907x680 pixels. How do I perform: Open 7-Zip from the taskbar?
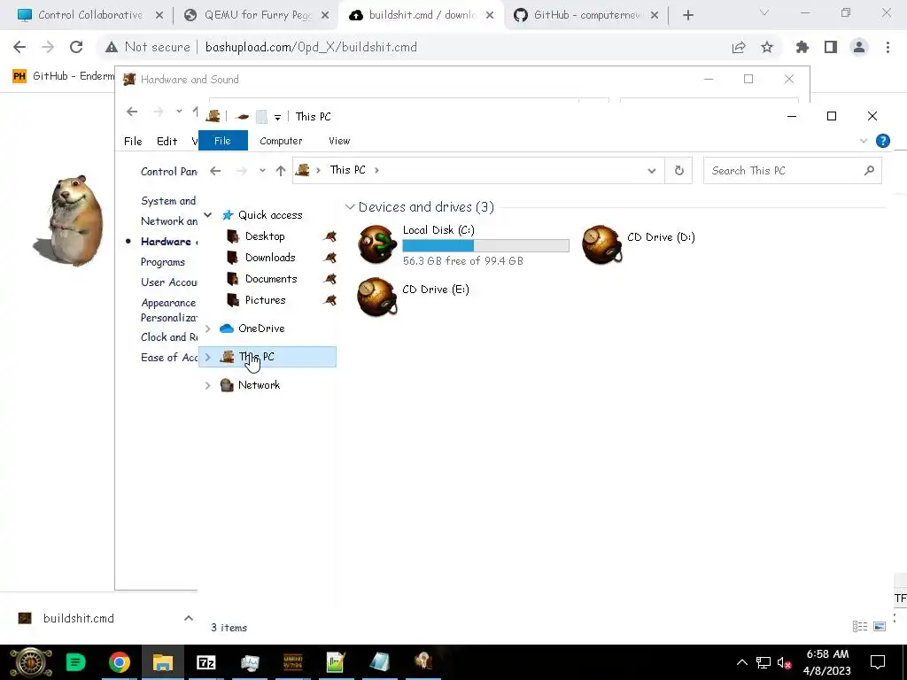[x=205, y=662]
